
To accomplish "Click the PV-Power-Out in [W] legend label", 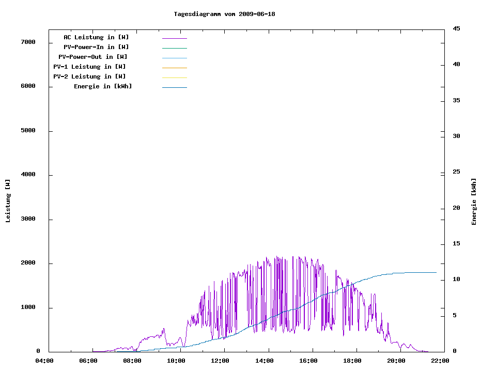I will 93,57.
